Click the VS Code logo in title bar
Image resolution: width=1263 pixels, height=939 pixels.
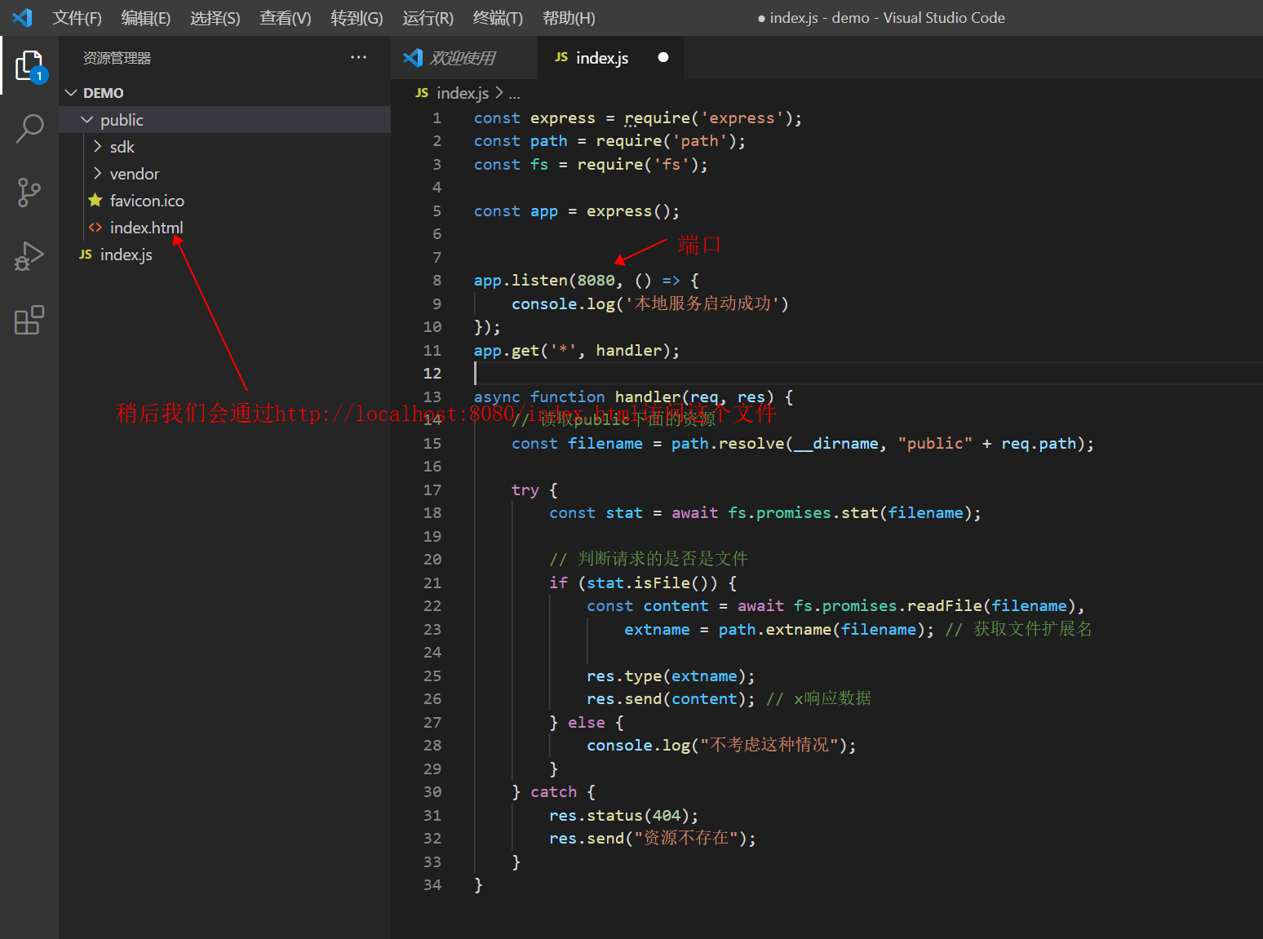pos(23,17)
